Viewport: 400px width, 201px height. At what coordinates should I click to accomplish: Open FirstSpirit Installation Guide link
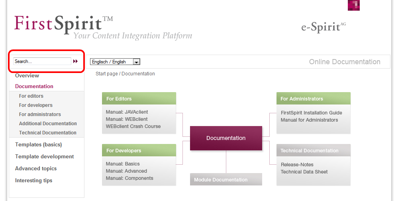coord(312,113)
